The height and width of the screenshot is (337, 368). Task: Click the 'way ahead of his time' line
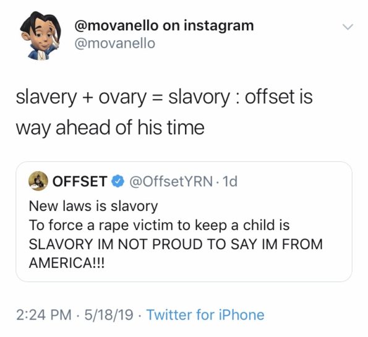pos(110,127)
